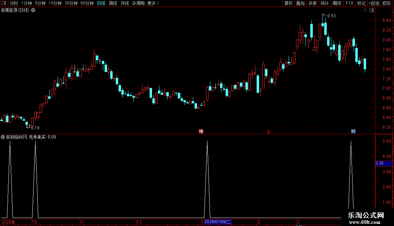This screenshot has width=394, height=226.
Task: Click the 无未来买: 0.00 indicator value
Action: [x=42, y=137]
